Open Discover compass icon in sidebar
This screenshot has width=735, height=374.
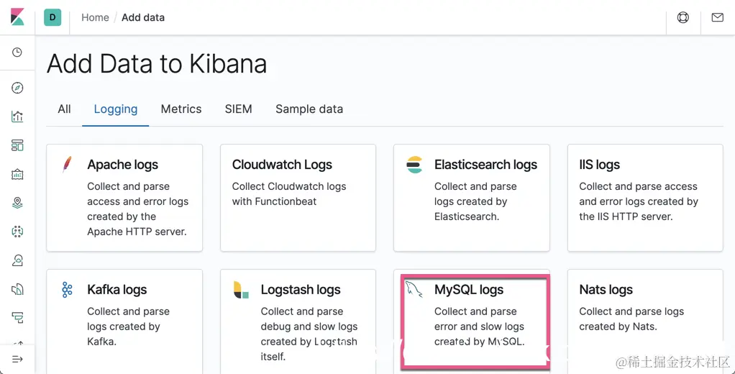(17, 88)
